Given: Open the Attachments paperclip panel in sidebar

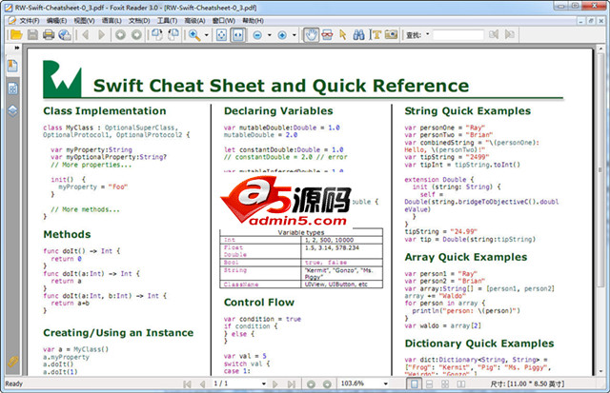Looking at the screenshot, I should coord(12,362).
